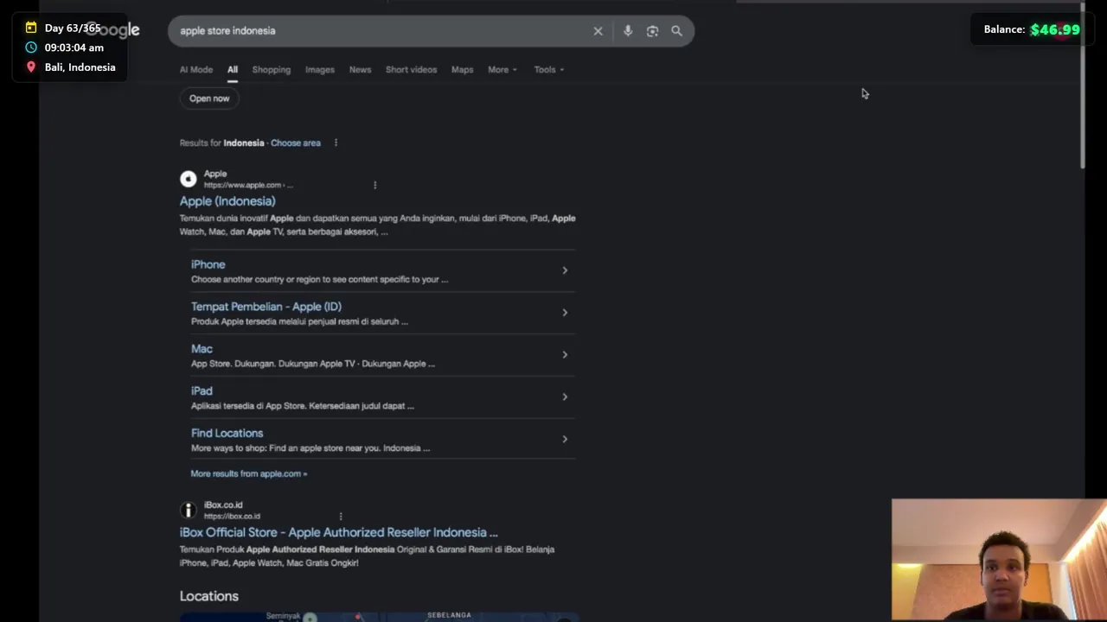Expand the Find Locations sitelink chevron

click(x=565, y=439)
